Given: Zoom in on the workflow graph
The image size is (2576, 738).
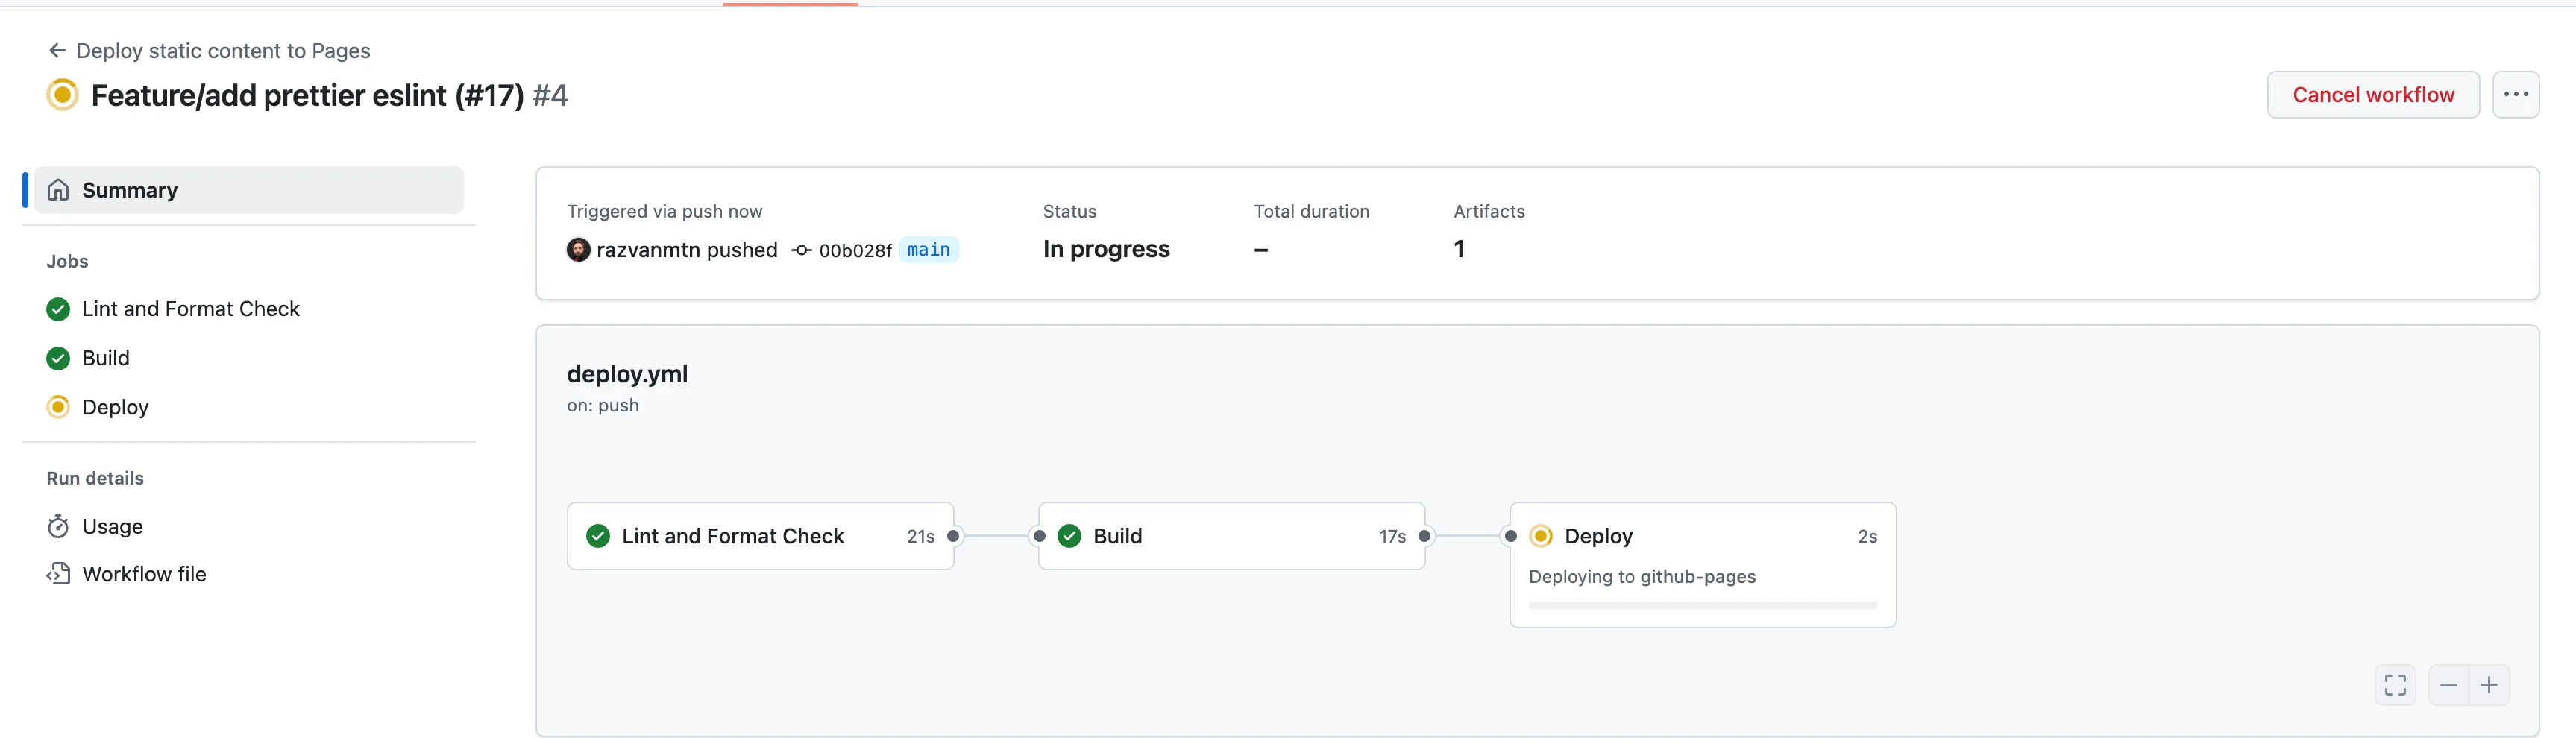Looking at the screenshot, I should click(2489, 685).
